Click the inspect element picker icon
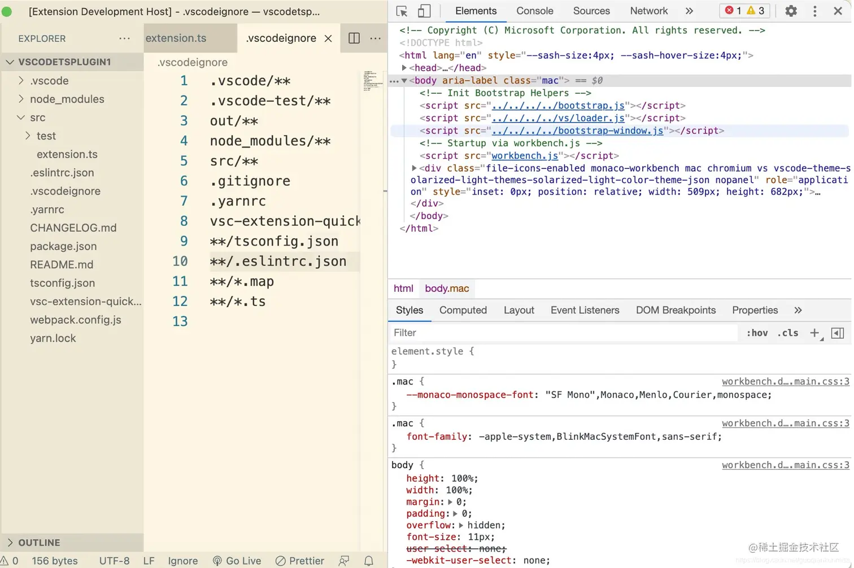The width and height of the screenshot is (854, 568). click(402, 11)
